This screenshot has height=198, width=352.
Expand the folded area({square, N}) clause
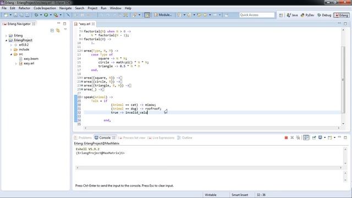click(82, 78)
